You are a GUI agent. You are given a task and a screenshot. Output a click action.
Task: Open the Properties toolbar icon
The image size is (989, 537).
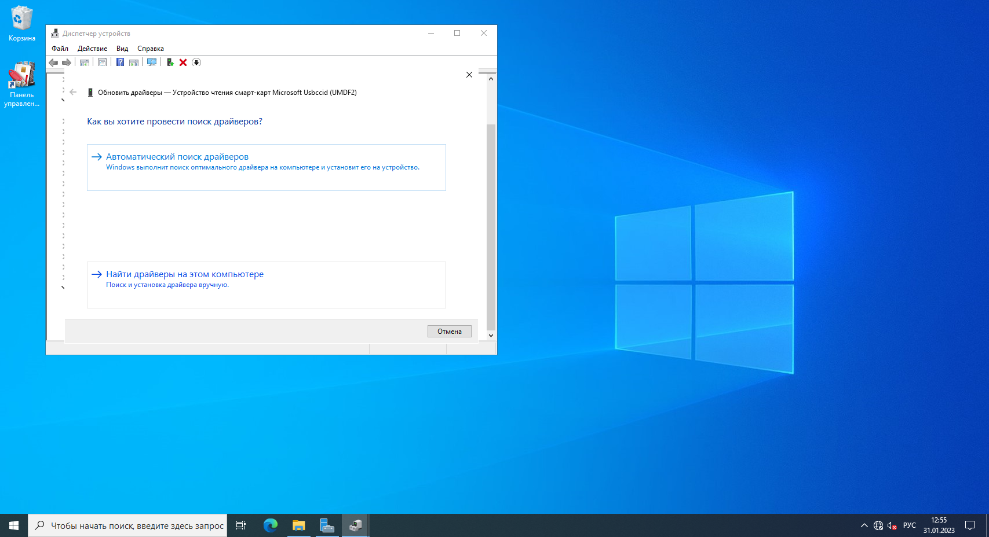tap(103, 62)
